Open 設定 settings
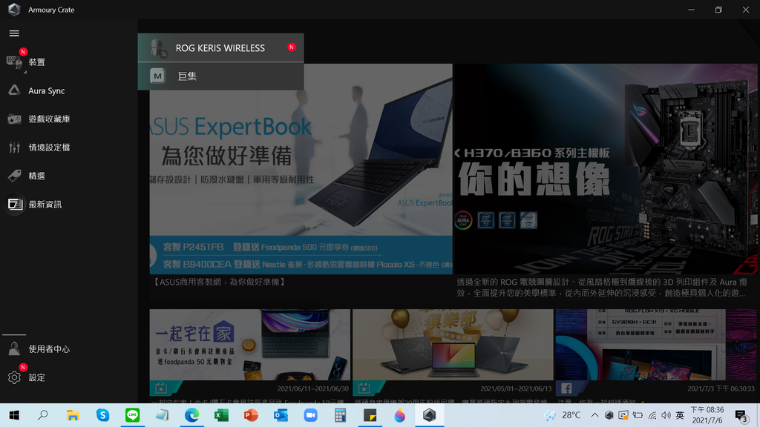The image size is (760, 427). click(36, 377)
